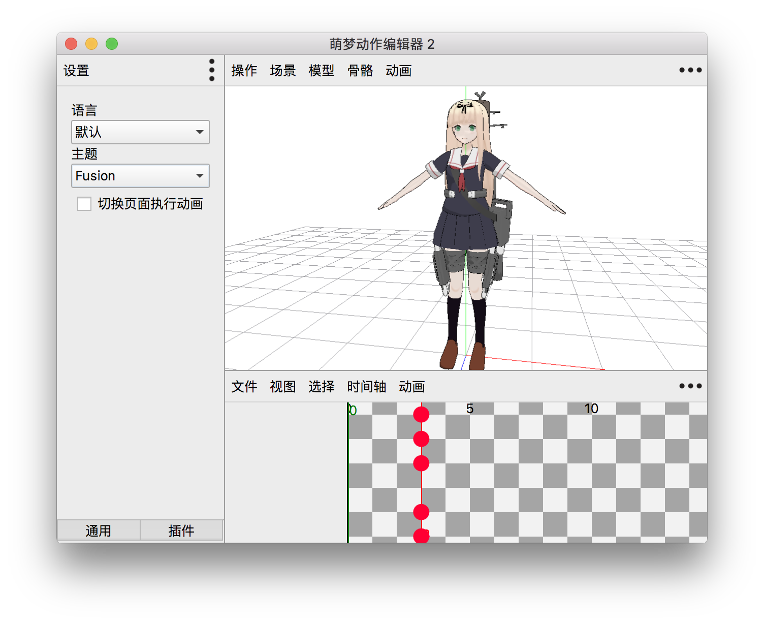Image resolution: width=764 pixels, height=624 pixels.
Task: Close the window with red button
Action: (71, 44)
